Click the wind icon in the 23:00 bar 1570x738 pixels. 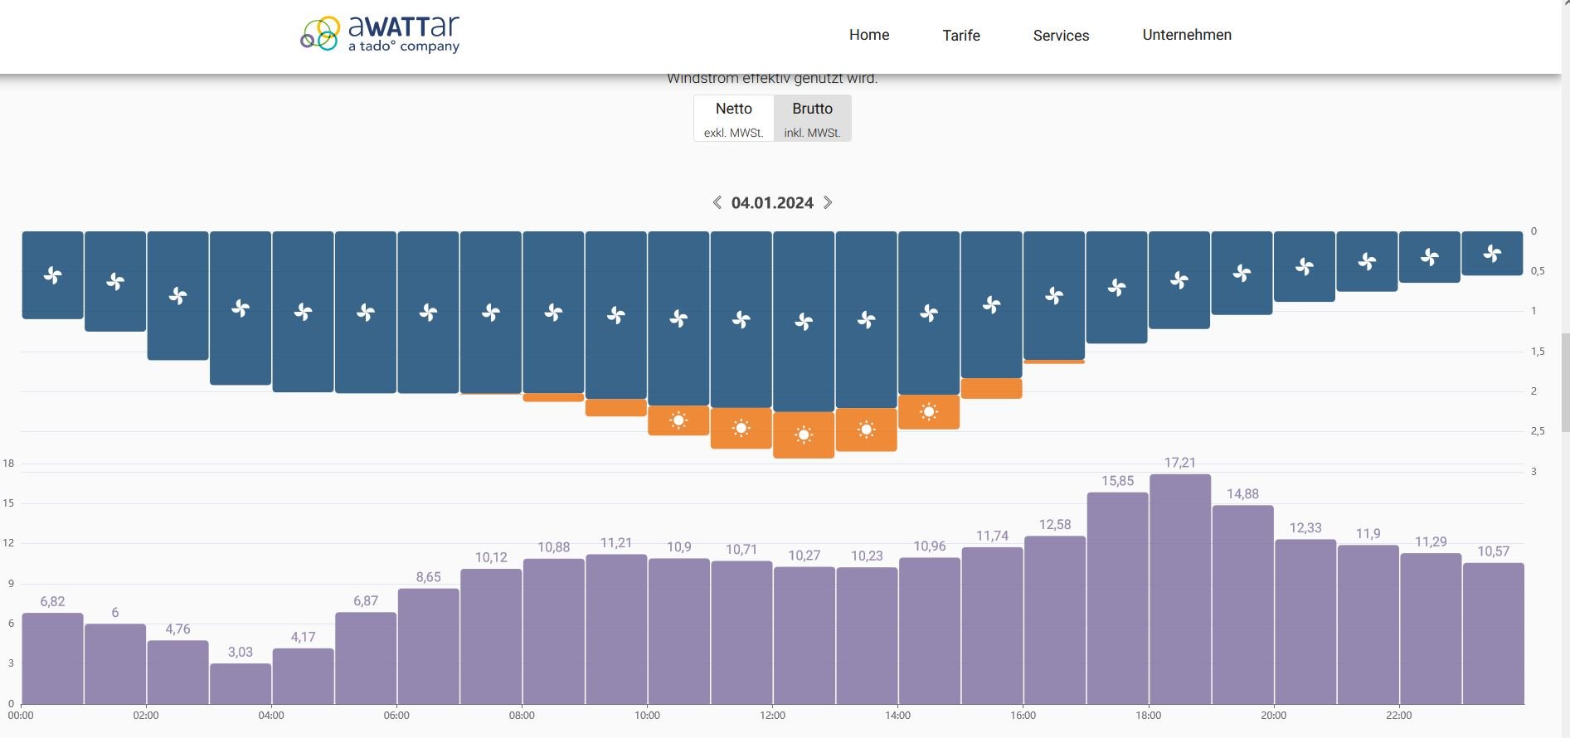[x=1492, y=254]
